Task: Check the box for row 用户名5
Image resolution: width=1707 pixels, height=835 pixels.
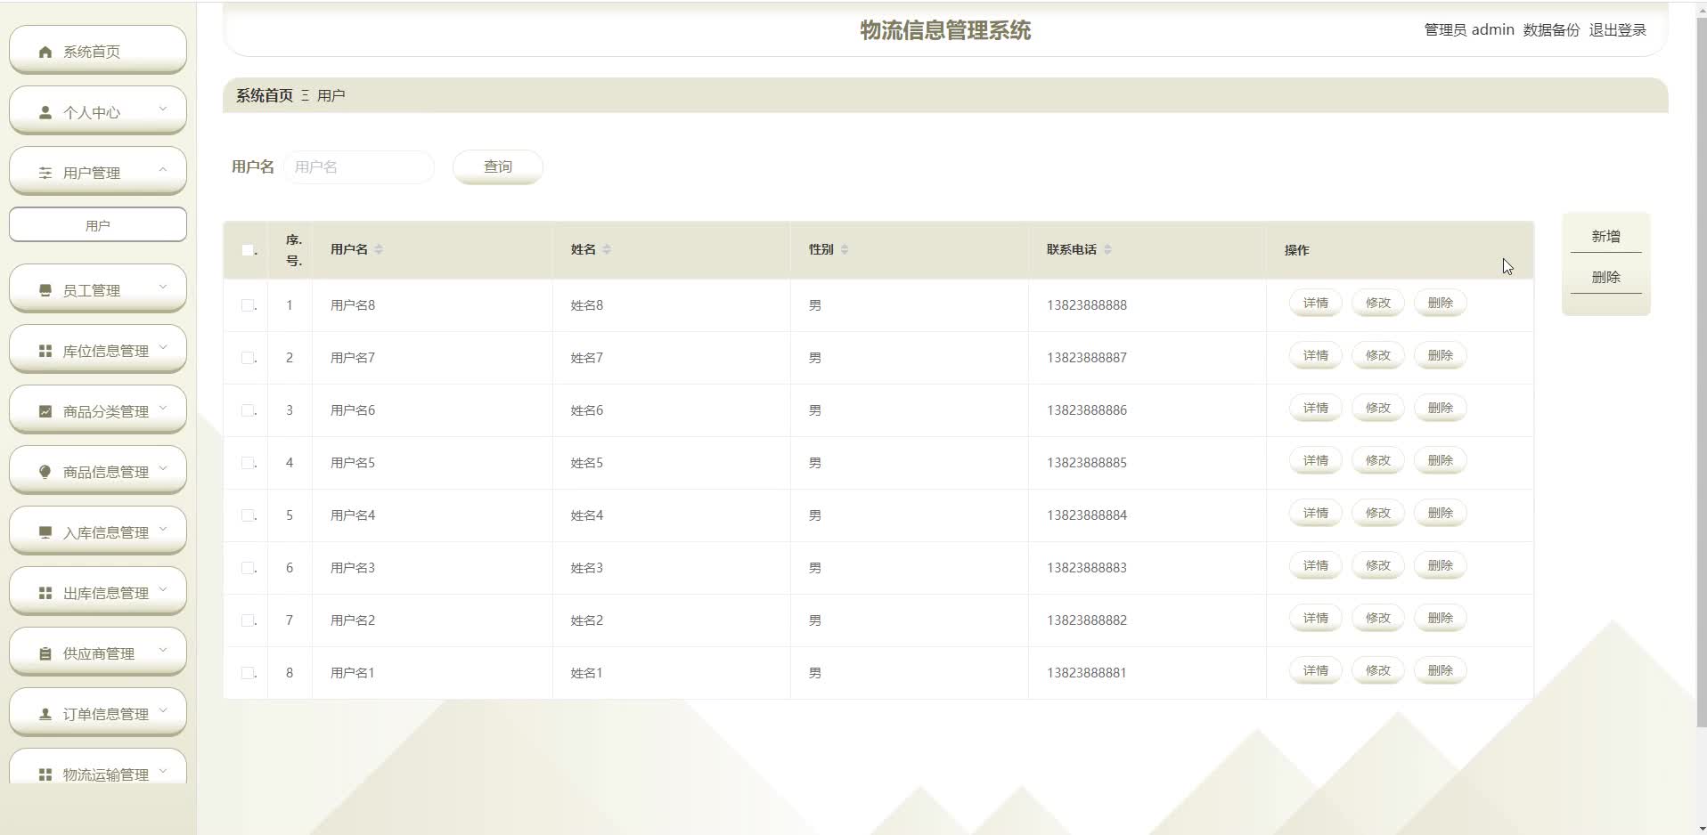Action: (248, 463)
